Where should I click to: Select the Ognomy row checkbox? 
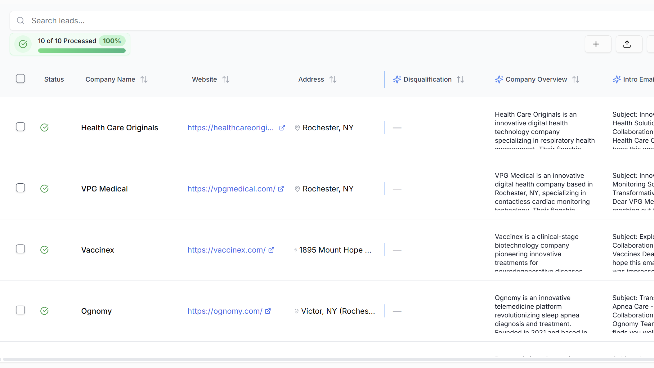point(20,310)
